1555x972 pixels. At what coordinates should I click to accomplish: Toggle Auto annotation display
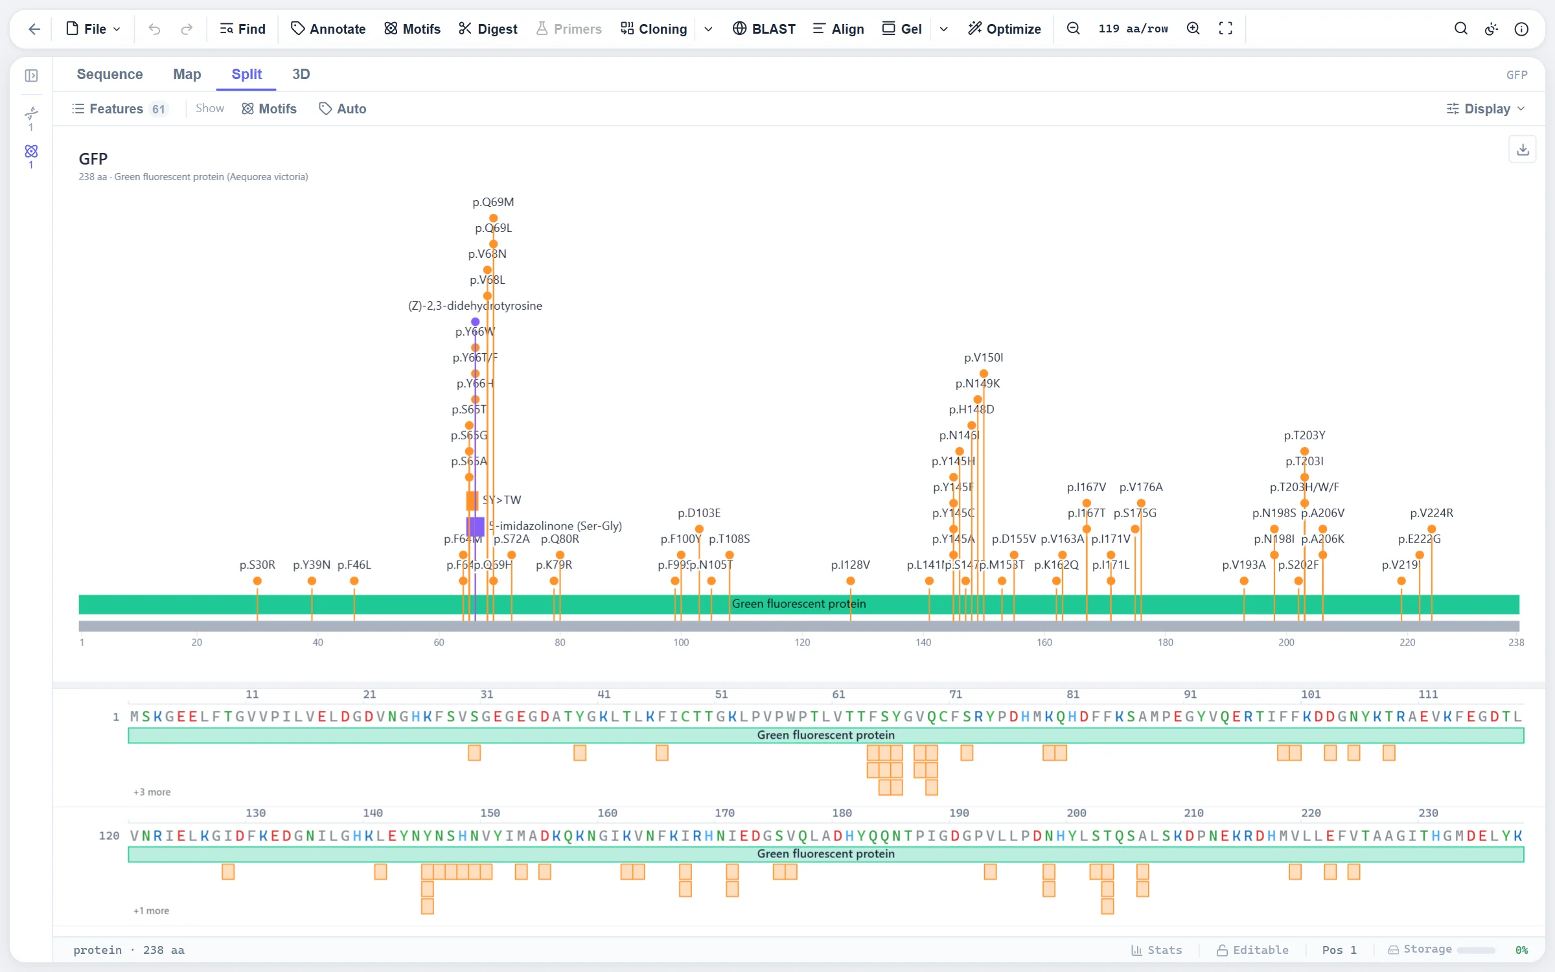coord(343,109)
